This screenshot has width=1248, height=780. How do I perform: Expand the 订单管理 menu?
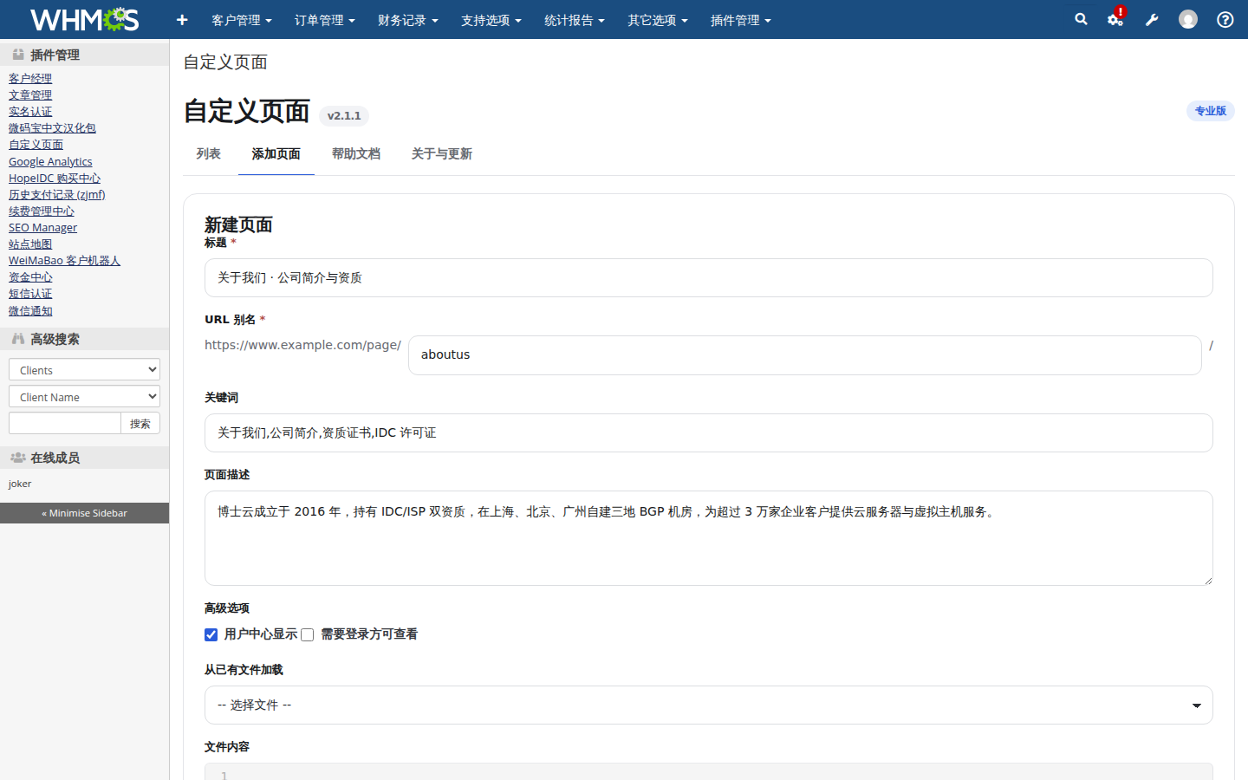pyautogui.click(x=325, y=20)
